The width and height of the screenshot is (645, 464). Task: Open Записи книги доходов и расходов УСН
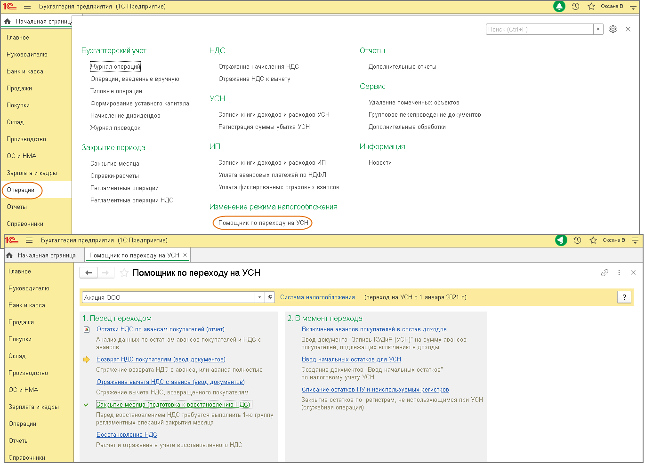pyautogui.click(x=274, y=115)
